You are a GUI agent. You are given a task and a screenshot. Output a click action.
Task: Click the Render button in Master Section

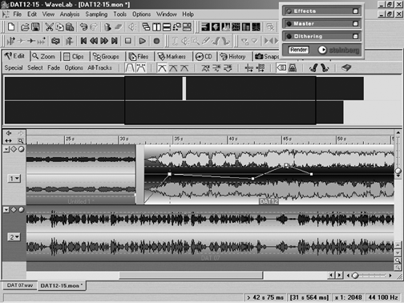298,50
